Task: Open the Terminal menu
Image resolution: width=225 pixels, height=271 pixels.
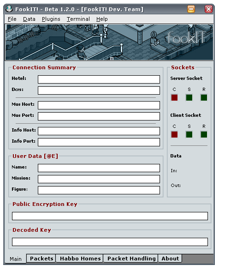Action: click(x=78, y=19)
